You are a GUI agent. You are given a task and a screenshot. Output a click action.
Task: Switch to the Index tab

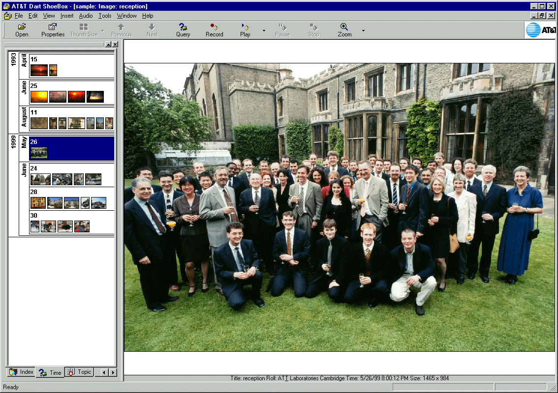(22, 372)
